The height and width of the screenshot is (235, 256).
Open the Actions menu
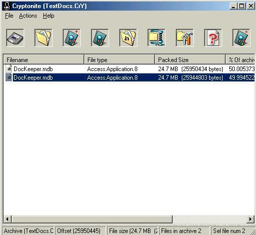(28, 16)
